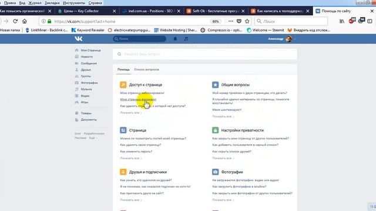
Task: Open link Как изменить пароль
Action: [x=136, y=151]
